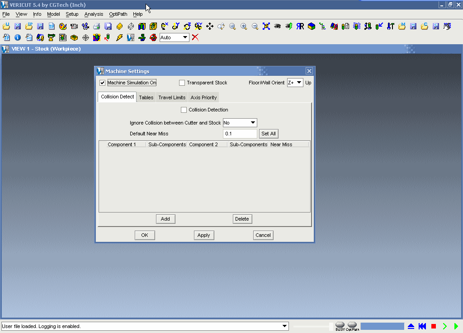Click the open user file folder icon
463x333 pixels.
pos(6,26)
